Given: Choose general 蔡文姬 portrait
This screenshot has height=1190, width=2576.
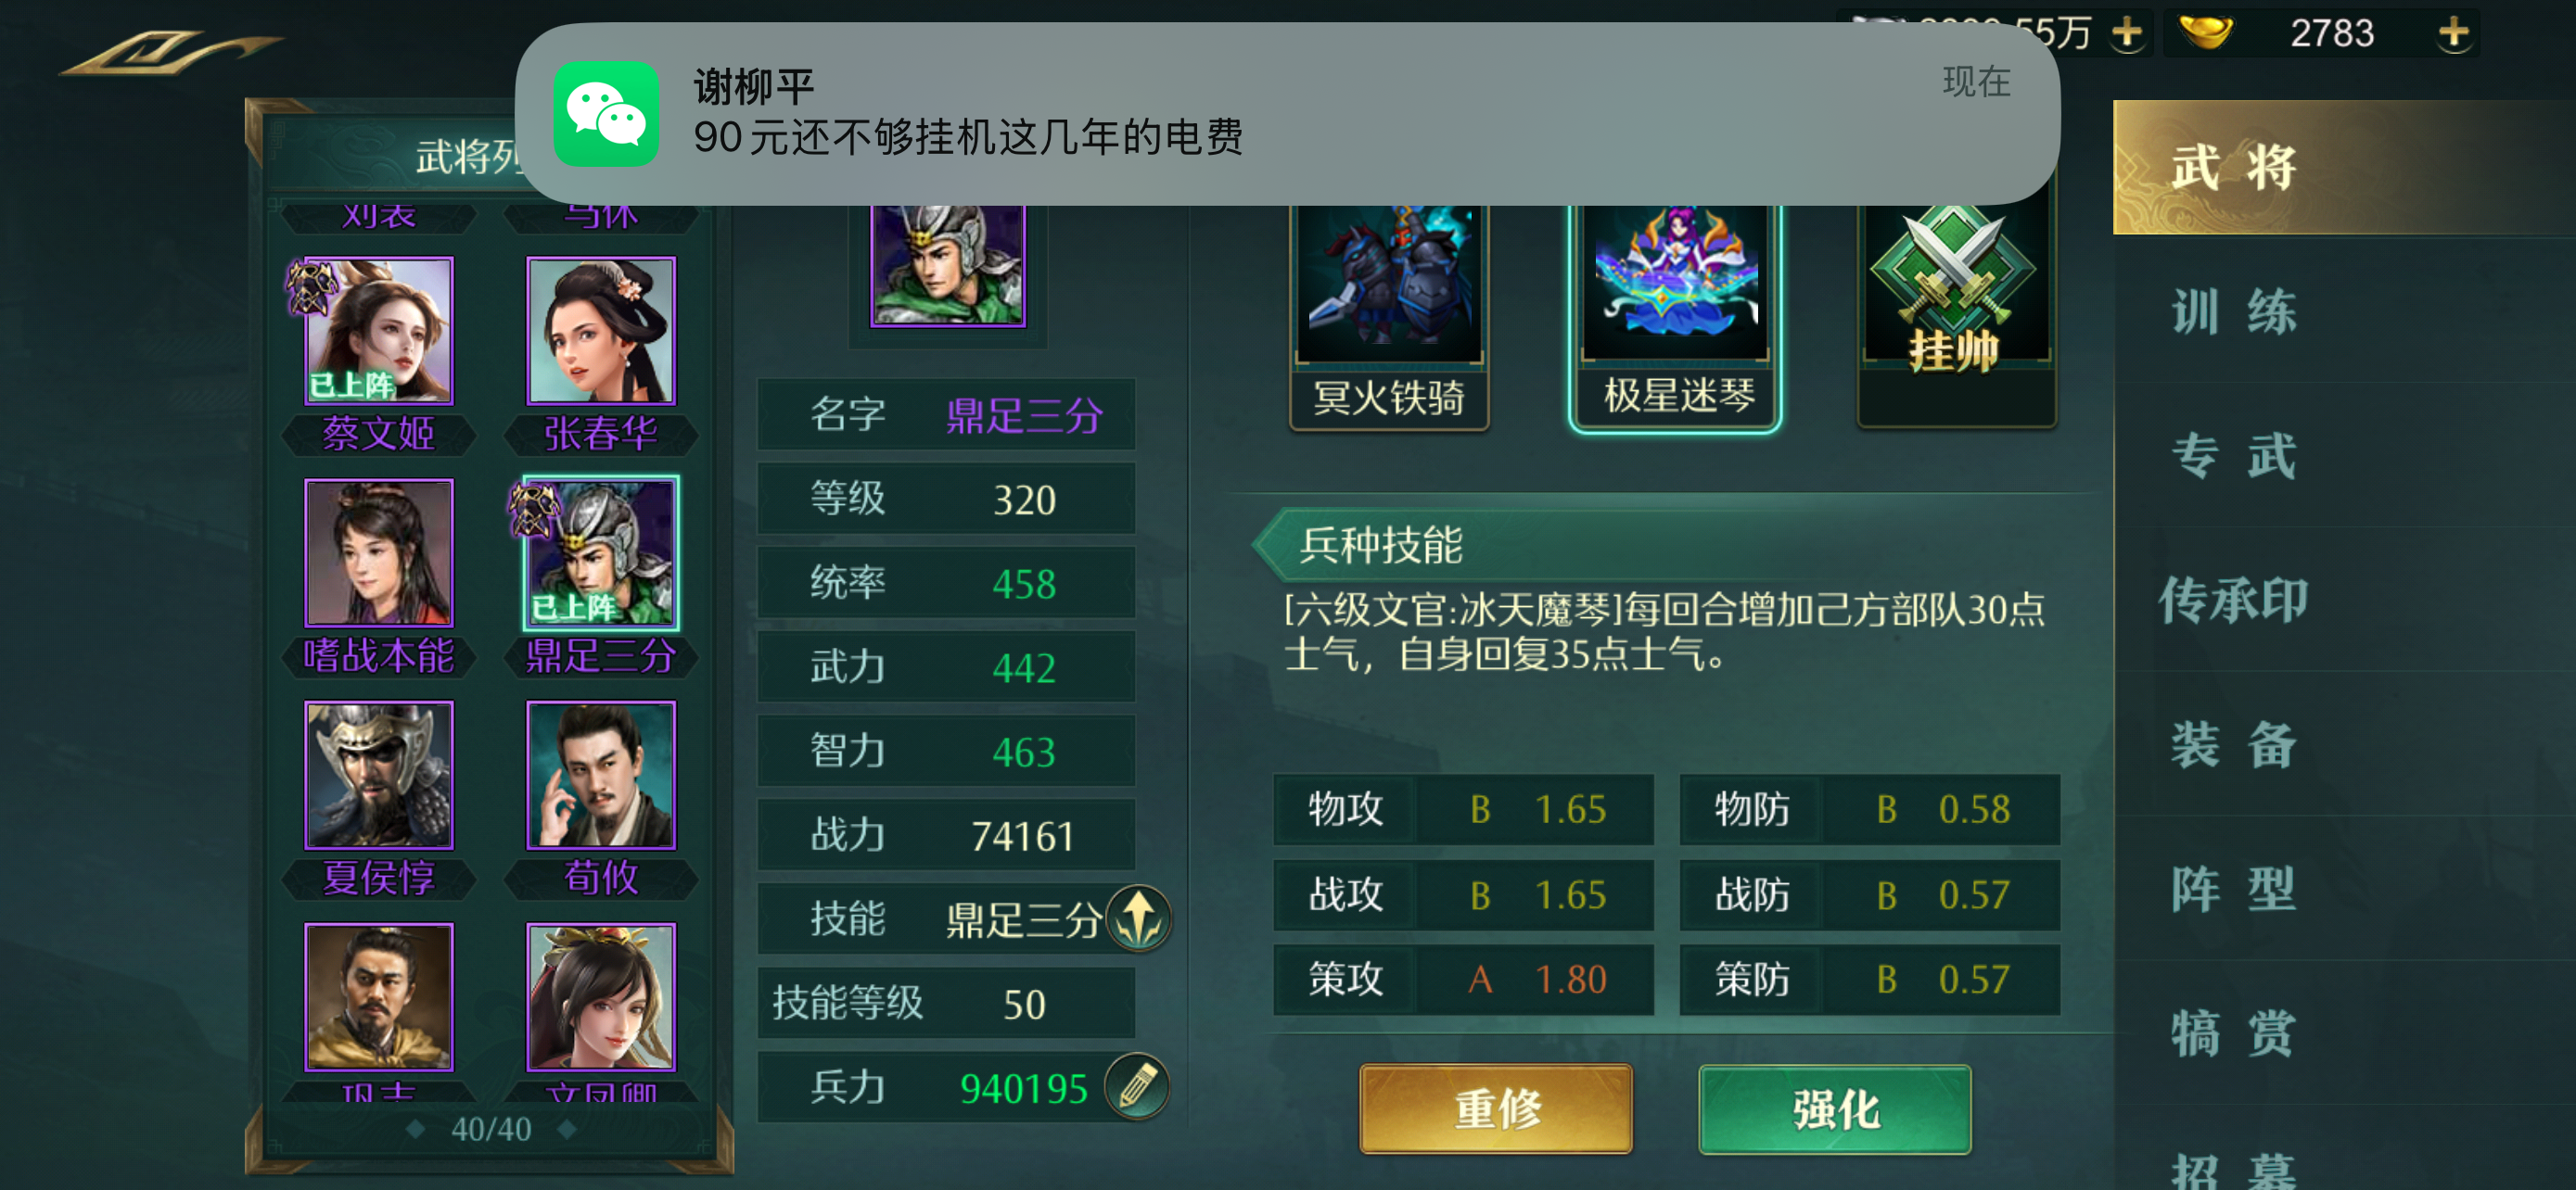Looking at the screenshot, I should 379,331.
